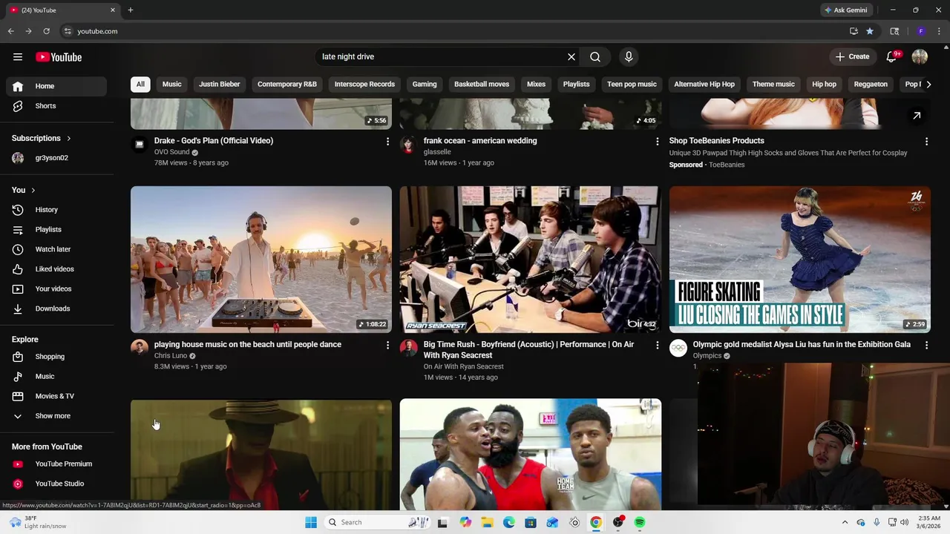Select the Reggaeton filter chip
Image resolution: width=950 pixels, height=534 pixels.
pos(871,85)
